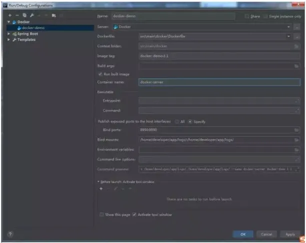306x243 pixels.
Task: Click the Container name input field
Action: coord(219,82)
